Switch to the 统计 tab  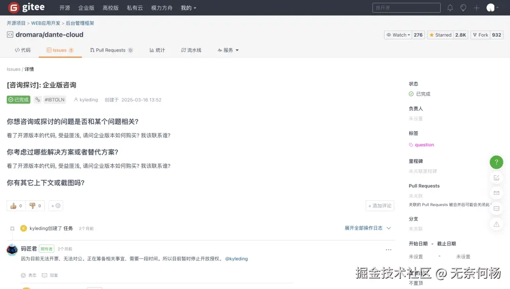coord(158,50)
